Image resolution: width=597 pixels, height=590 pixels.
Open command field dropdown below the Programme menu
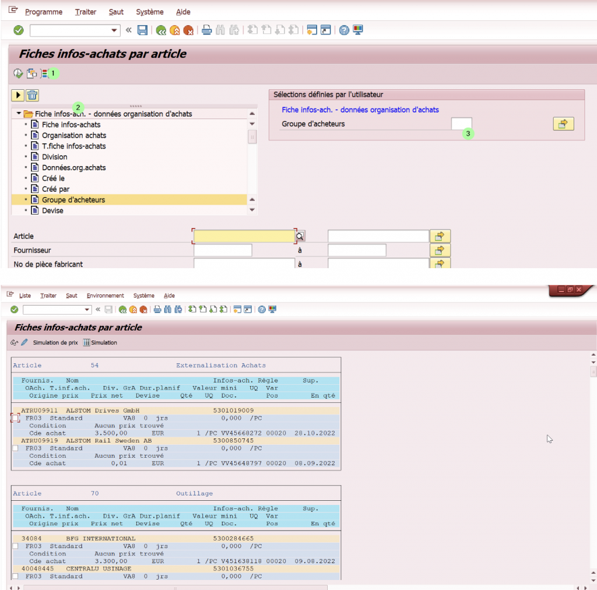(115, 30)
